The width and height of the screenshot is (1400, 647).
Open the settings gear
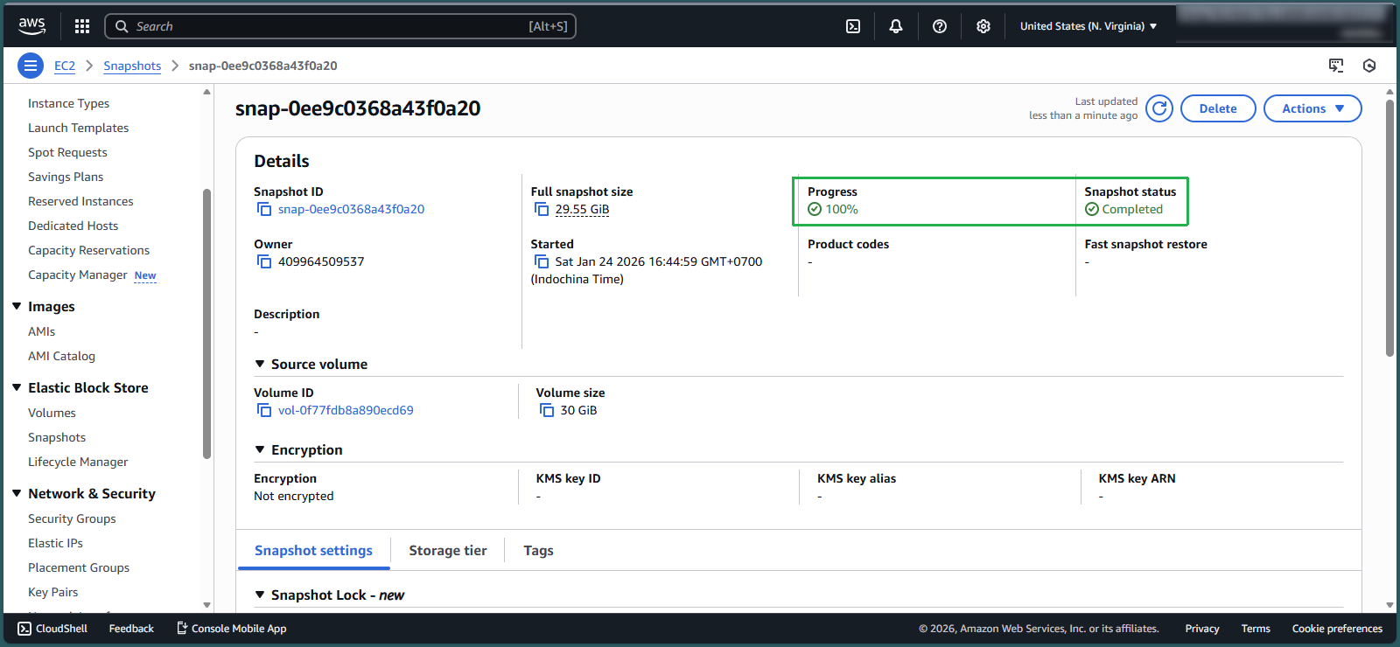pos(983,26)
